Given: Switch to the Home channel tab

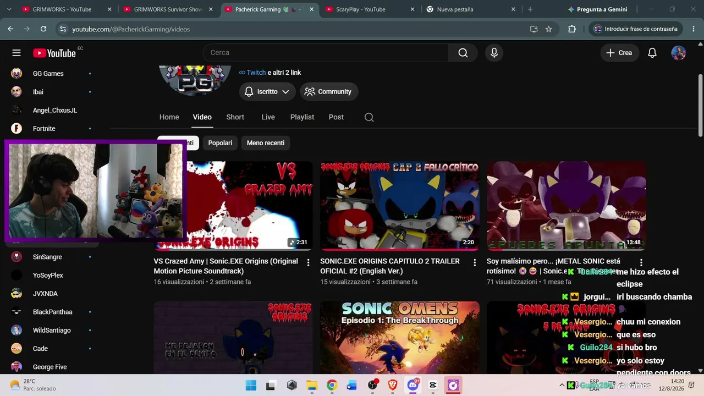Looking at the screenshot, I should (169, 117).
